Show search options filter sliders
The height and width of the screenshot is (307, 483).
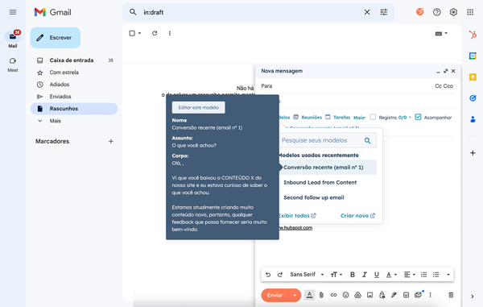coord(383,12)
